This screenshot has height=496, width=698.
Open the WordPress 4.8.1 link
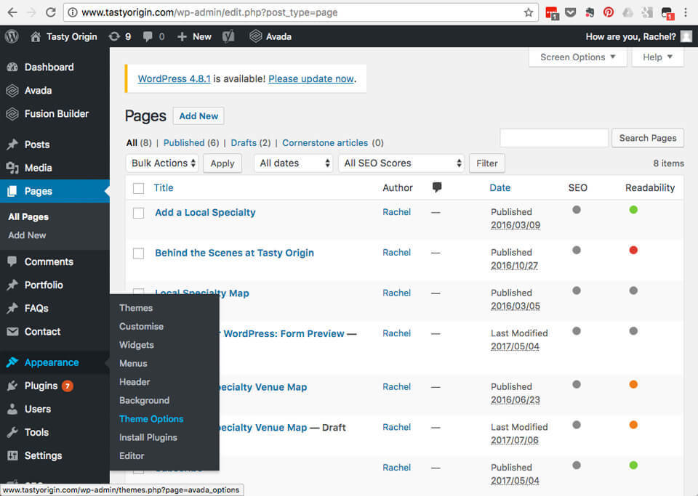[x=174, y=78]
